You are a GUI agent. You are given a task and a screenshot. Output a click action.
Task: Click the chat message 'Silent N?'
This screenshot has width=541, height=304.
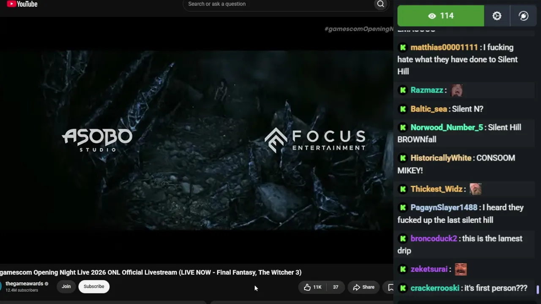tap(467, 109)
